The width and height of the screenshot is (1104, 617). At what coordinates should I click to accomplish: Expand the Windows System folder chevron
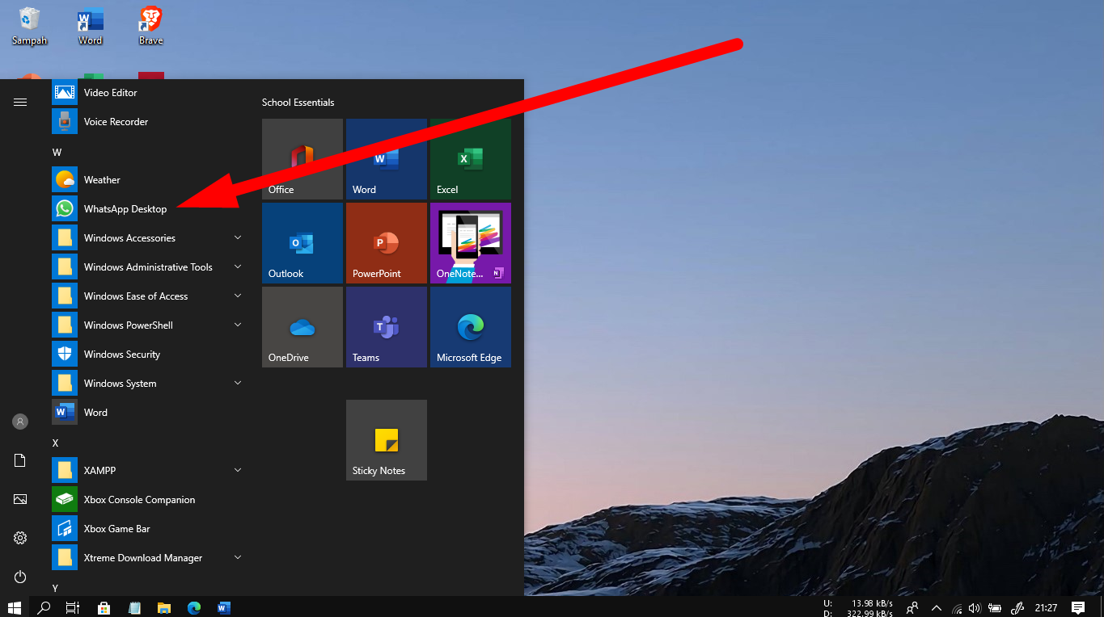(x=238, y=383)
